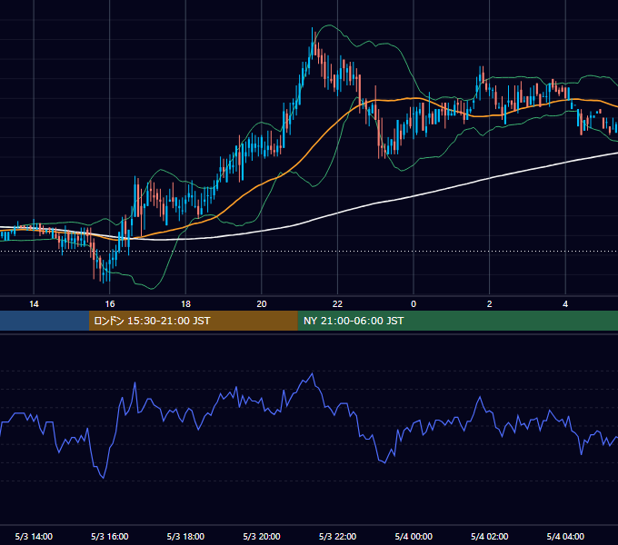Click the 18 hour label on price chart axis
Screen dimensions: 618x545
coord(185,304)
